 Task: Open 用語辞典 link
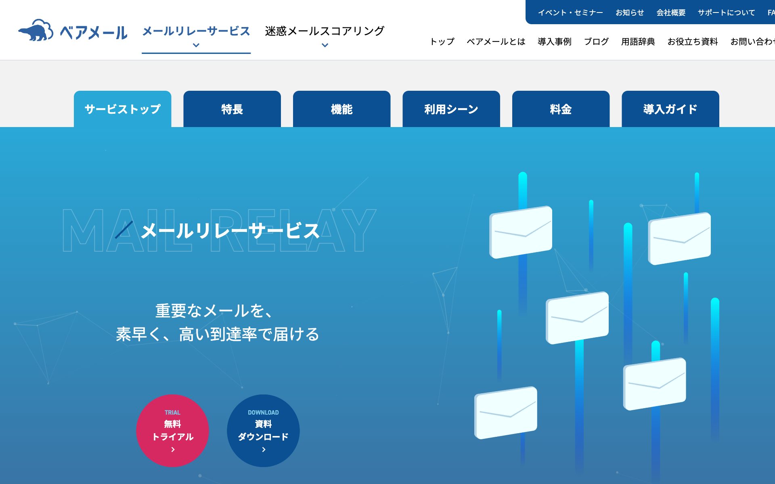(x=638, y=42)
